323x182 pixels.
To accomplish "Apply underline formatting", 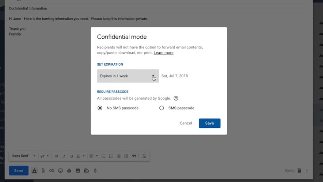I will coord(71,156).
